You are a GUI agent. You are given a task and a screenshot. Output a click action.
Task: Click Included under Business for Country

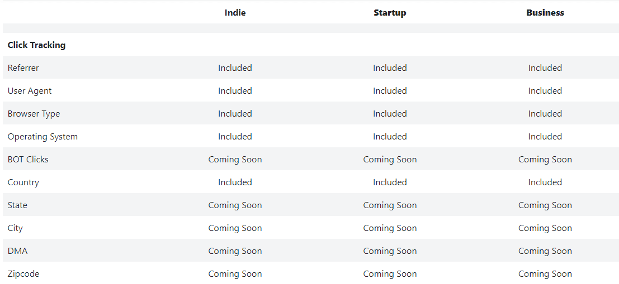coord(545,182)
